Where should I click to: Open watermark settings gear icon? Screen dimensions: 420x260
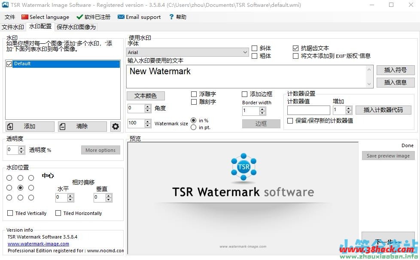(x=116, y=126)
